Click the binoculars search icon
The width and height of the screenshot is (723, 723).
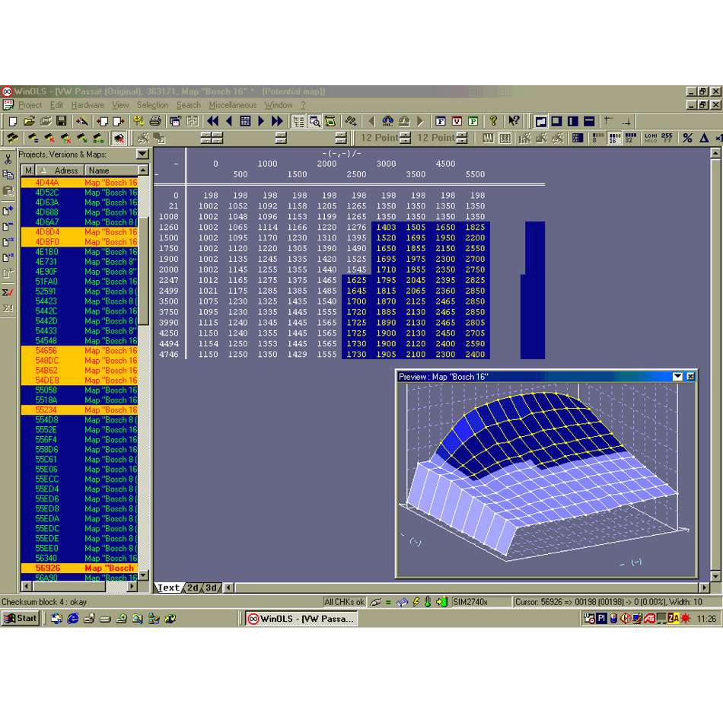[x=388, y=121]
